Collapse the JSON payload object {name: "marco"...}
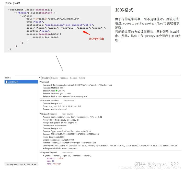The width and height of the screenshot is (184, 172). coord(43,156)
